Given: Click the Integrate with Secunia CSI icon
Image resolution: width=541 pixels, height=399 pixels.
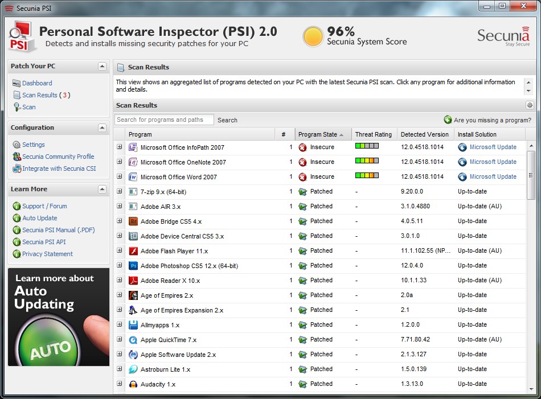Looking at the screenshot, I should point(17,168).
